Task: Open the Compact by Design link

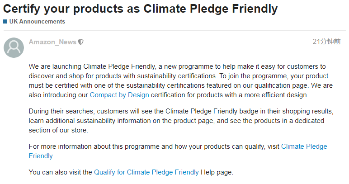Action: coord(119,95)
